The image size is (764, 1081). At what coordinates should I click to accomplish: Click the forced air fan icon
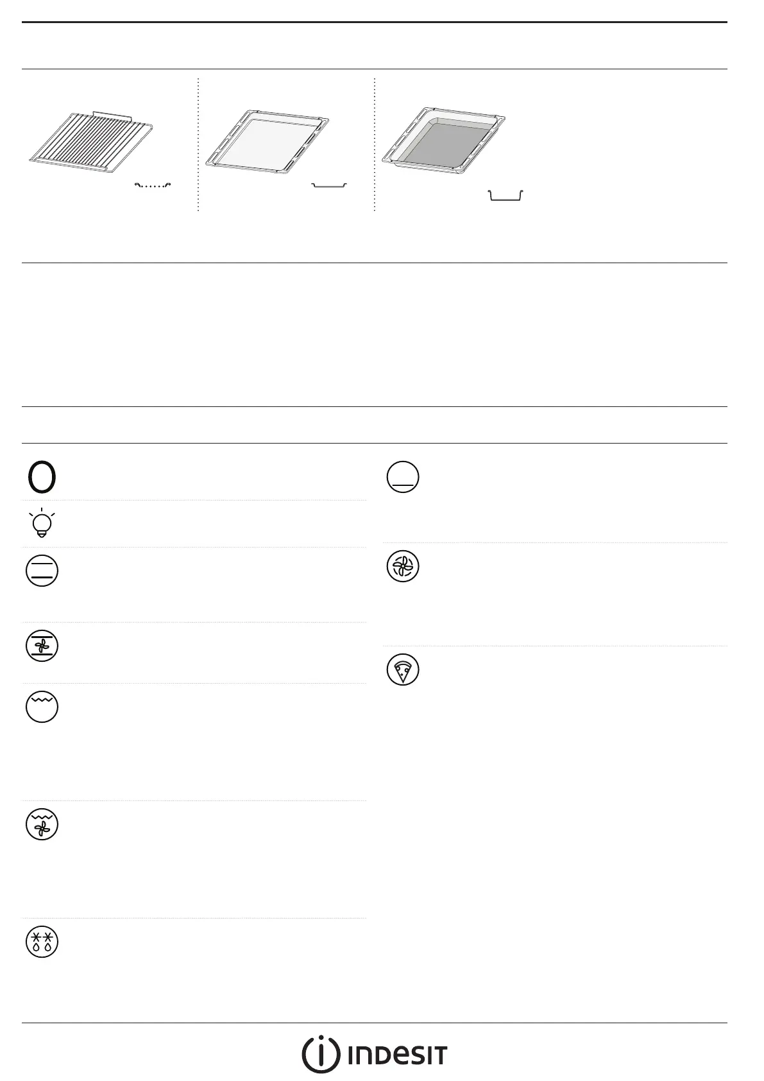coord(403,566)
